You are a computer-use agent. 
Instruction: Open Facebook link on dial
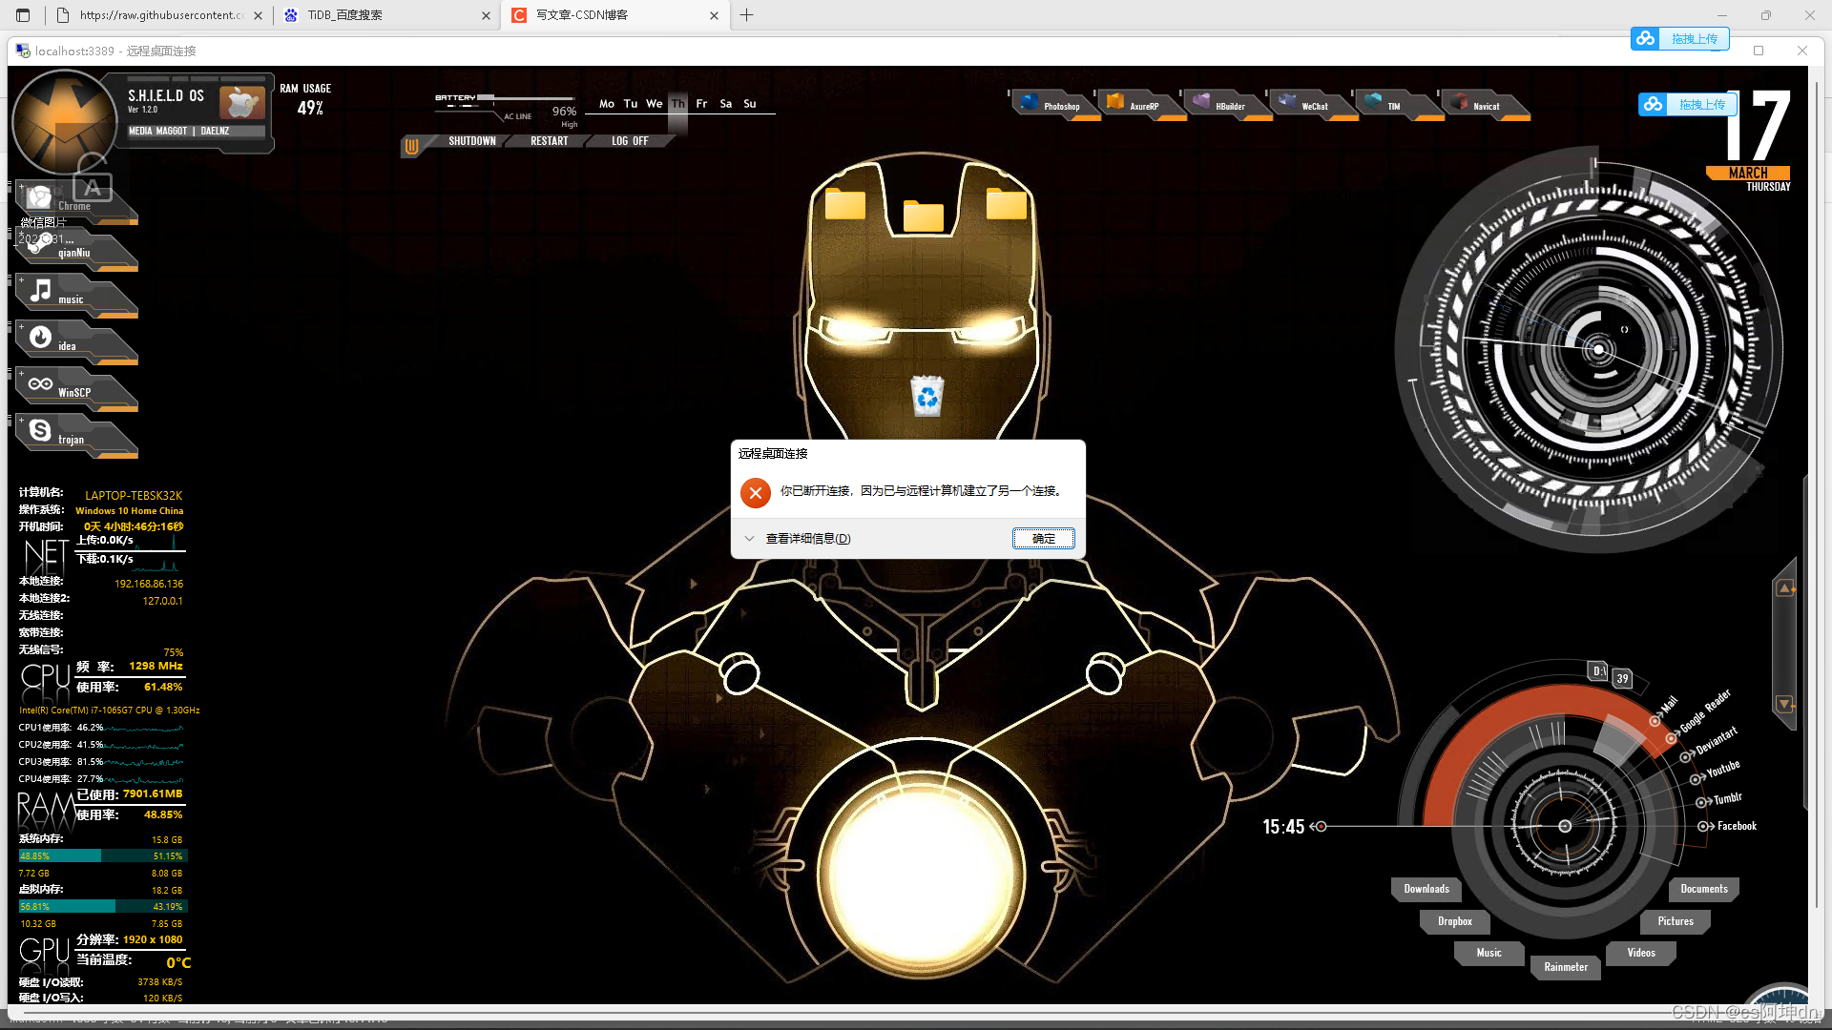(1736, 827)
